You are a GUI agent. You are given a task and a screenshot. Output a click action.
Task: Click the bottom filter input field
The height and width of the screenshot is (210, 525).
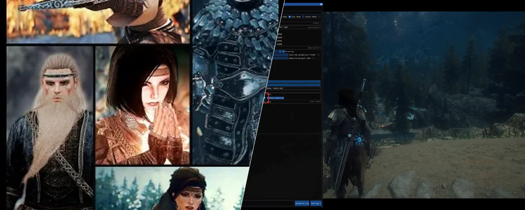pyautogui.click(x=268, y=203)
